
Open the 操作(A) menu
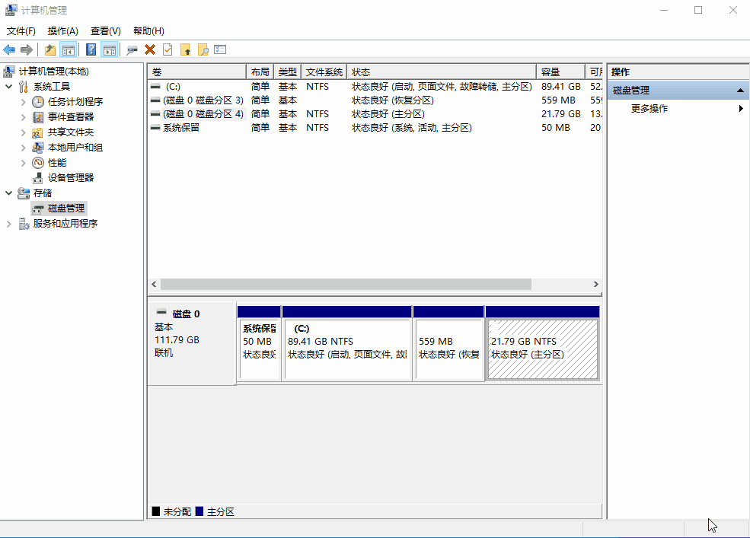pyautogui.click(x=62, y=31)
